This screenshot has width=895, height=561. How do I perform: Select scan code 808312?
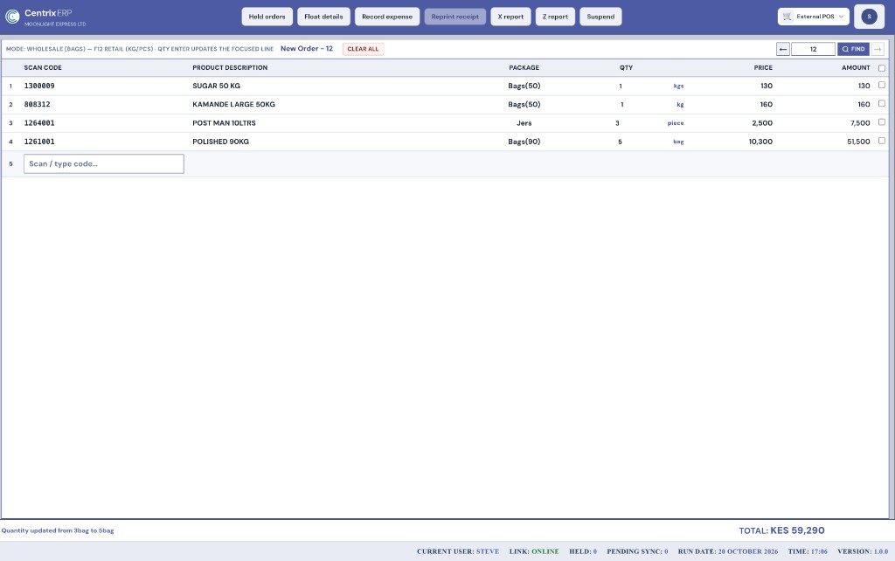tap(37, 105)
